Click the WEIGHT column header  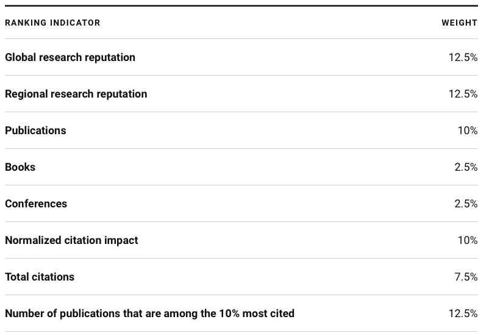click(x=459, y=23)
